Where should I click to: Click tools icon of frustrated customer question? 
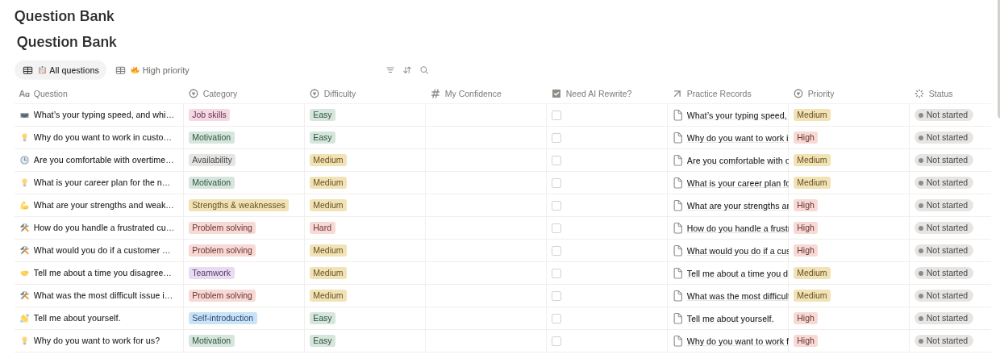coord(24,228)
